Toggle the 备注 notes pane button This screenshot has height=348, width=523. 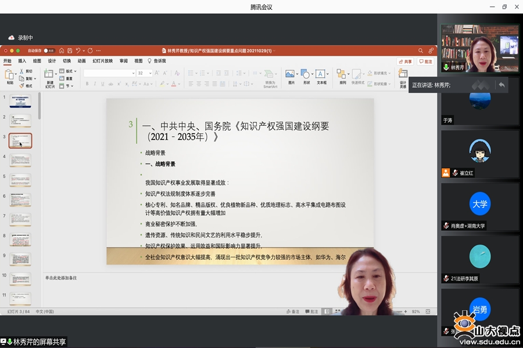[x=293, y=311]
